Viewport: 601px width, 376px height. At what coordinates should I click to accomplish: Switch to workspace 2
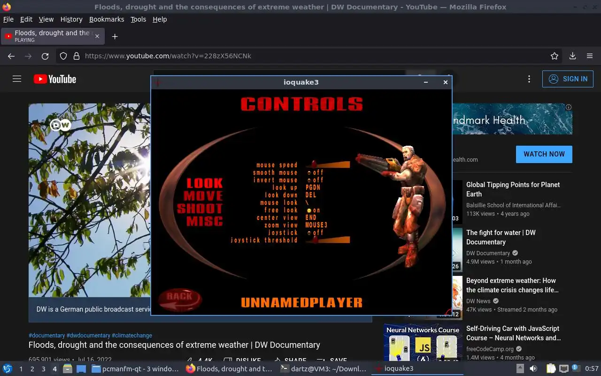tap(32, 369)
